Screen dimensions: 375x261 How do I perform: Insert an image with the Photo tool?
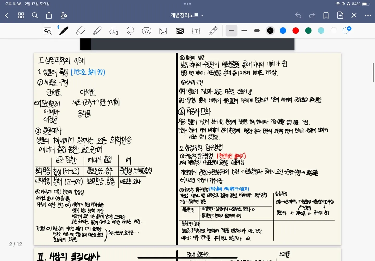click(x=163, y=31)
